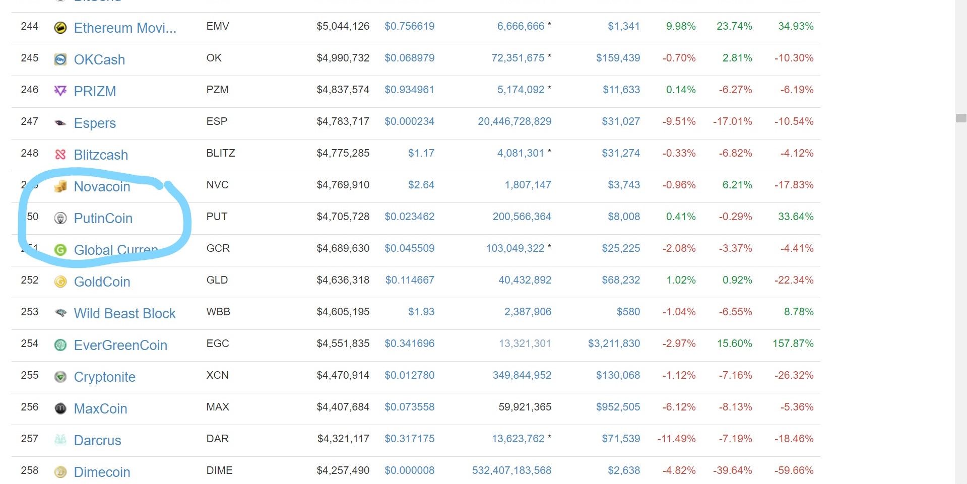Click the Dimecoin logo icon
This screenshot has height=484, width=967.
(x=60, y=472)
